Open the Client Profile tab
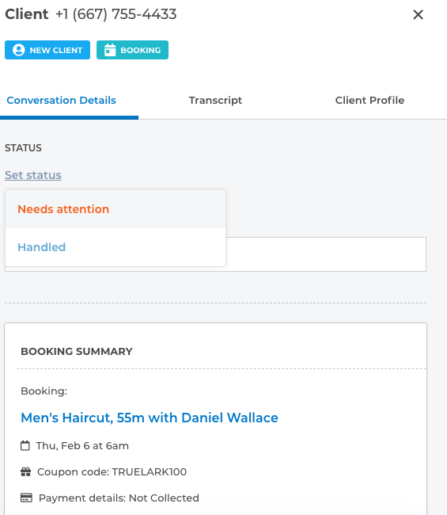The image size is (447, 515). click(369, 100)
